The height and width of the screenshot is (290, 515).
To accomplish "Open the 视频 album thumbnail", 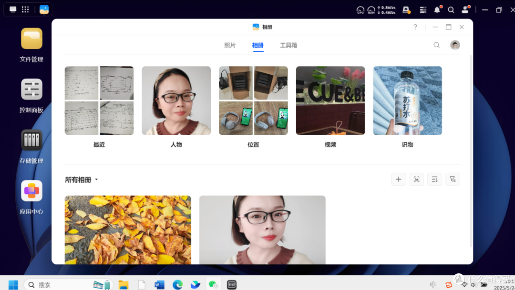I will 330,100.
